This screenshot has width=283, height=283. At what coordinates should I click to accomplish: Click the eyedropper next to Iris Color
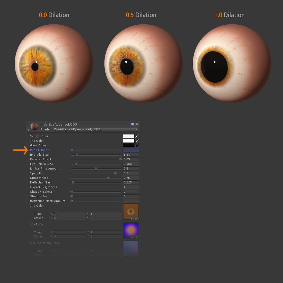click(x=137, y=141)
